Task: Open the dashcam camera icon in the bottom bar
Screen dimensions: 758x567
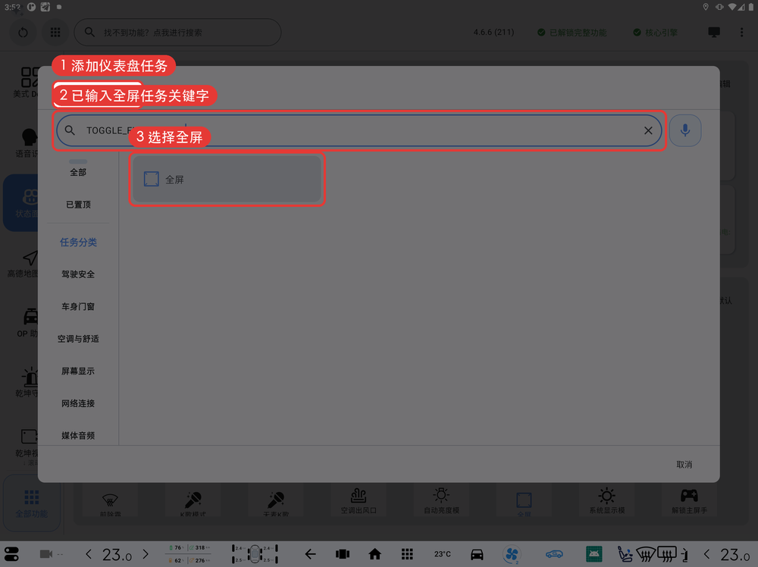Action: (46, 554)
